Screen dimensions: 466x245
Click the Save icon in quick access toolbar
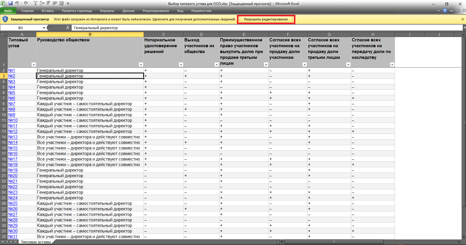tap(11, 3)
